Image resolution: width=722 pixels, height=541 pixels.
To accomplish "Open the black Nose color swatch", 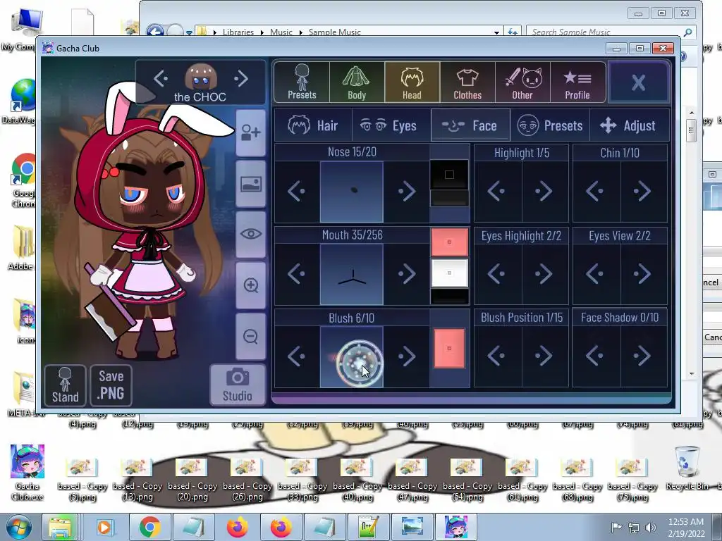I will coord(449,175).
